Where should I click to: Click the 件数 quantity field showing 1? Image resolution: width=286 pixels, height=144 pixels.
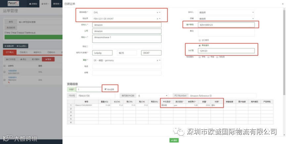point(89,89)
